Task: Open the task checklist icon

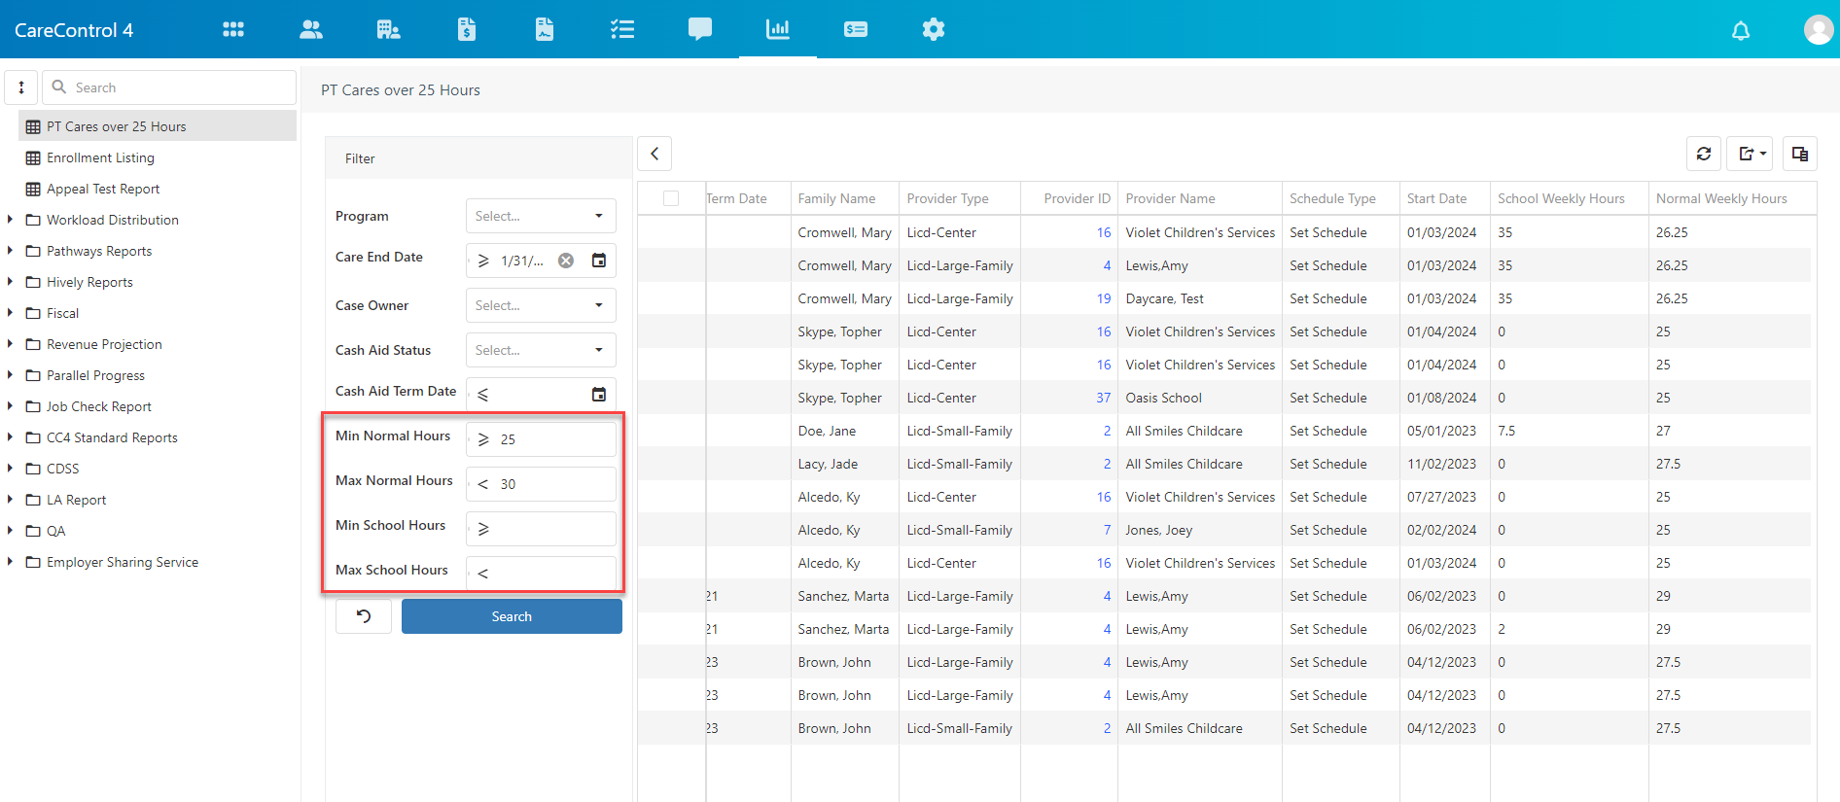Action: coord(622,29)
